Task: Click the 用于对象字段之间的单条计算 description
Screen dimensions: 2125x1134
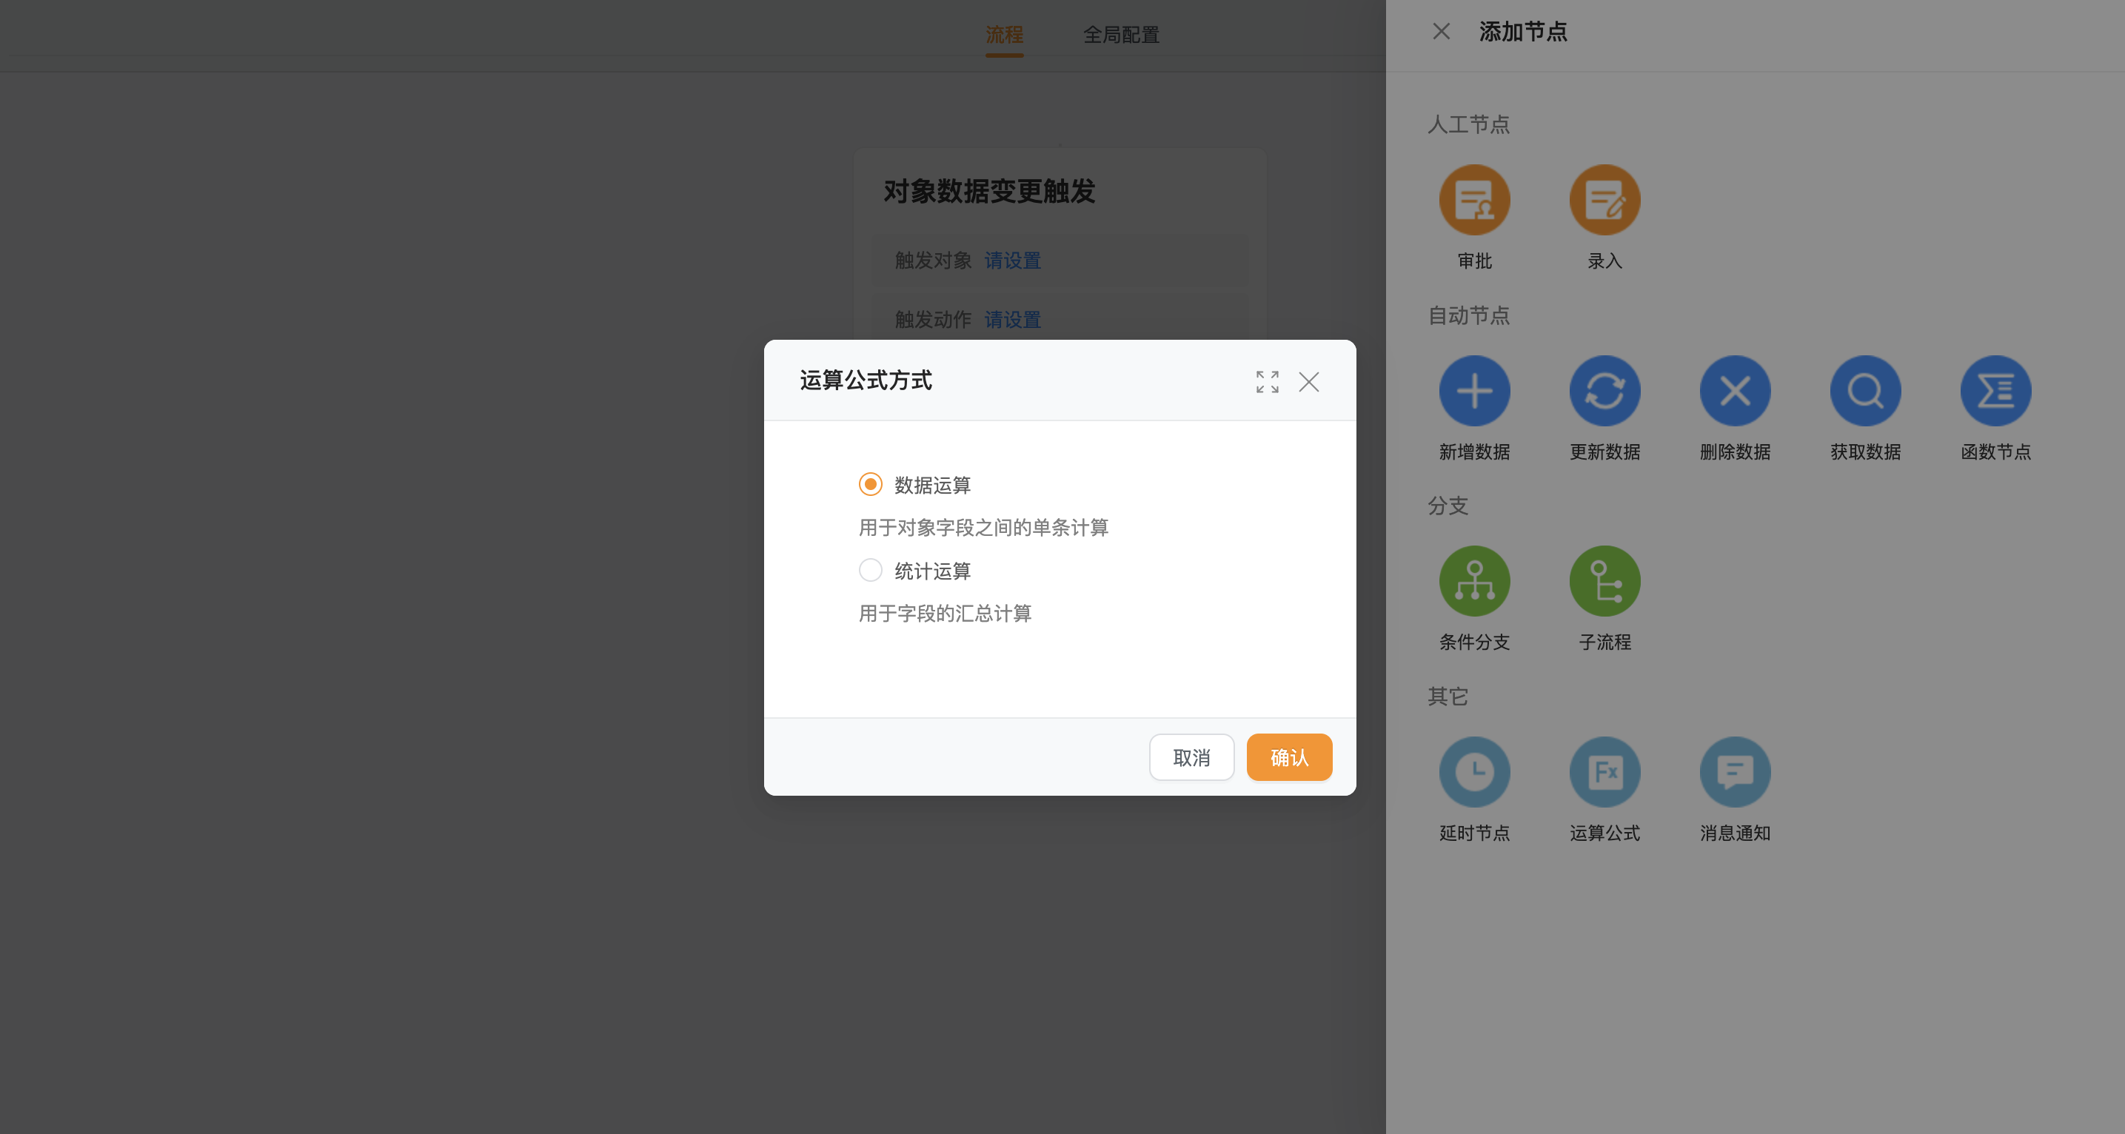Action: coord(983,527)
